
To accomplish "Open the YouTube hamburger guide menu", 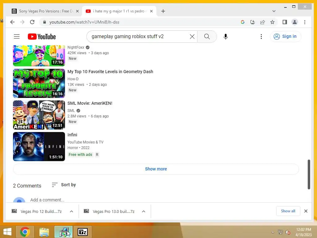I will 17,37.
